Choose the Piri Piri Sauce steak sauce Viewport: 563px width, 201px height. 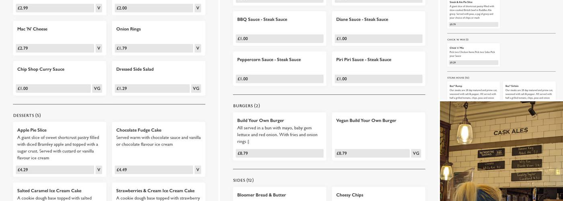pyautogui.click(x=363, y=59)
